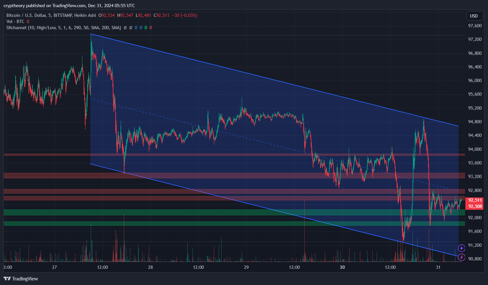Click the high value H92,547

pyautogui.click(x=125, y=15)
